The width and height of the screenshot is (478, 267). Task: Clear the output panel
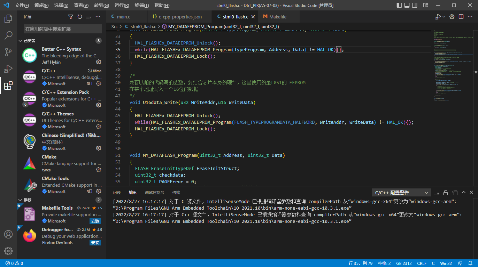(437, 193)
